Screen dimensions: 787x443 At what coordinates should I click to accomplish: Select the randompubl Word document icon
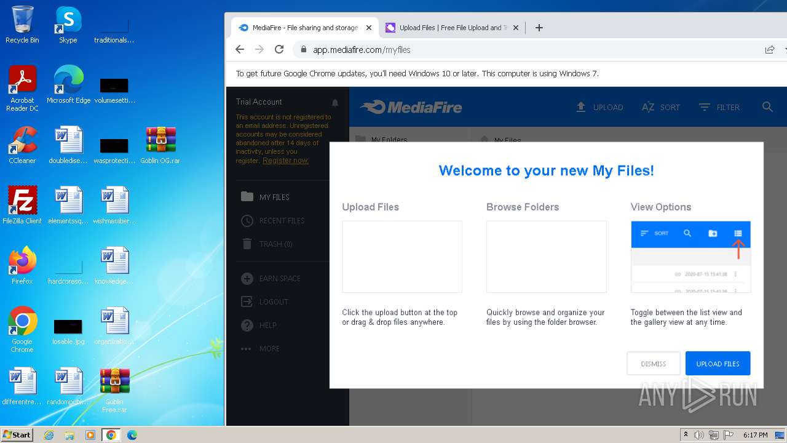[x=68, y=386]
